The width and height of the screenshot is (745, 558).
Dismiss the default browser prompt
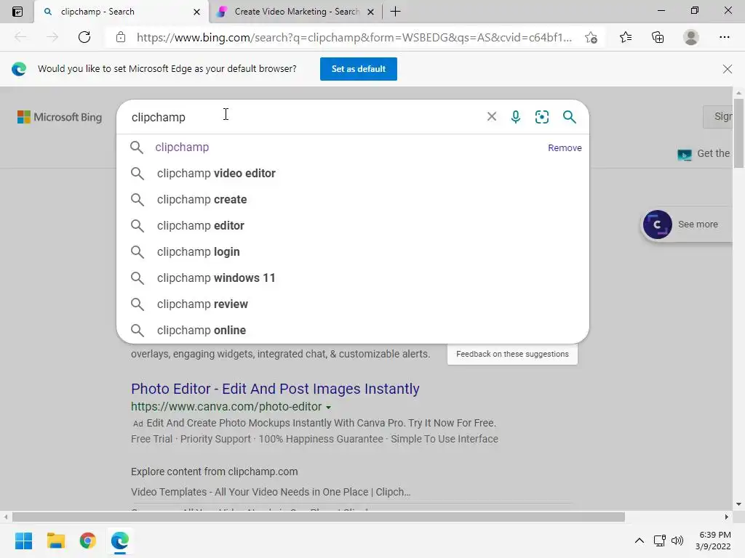727,69
